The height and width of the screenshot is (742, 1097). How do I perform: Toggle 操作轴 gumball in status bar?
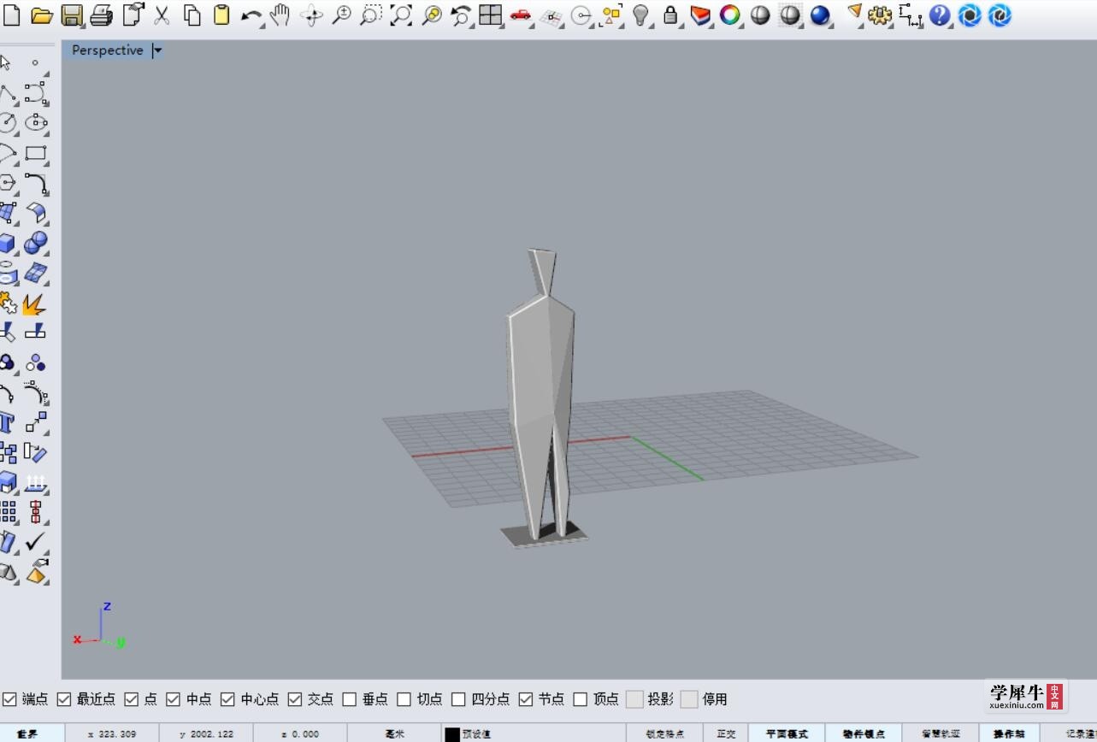tap(1009, 733)
